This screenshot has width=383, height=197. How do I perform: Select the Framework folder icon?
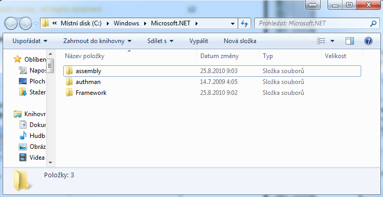pyautogui.click(x=70, y=92)
